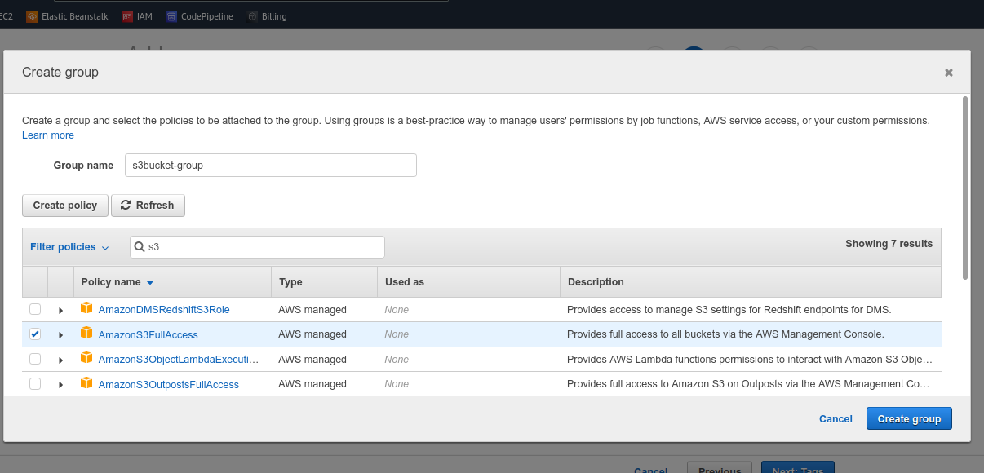Click the search magnifier icon in filter box
984x473 pixels.
point(140,247)
